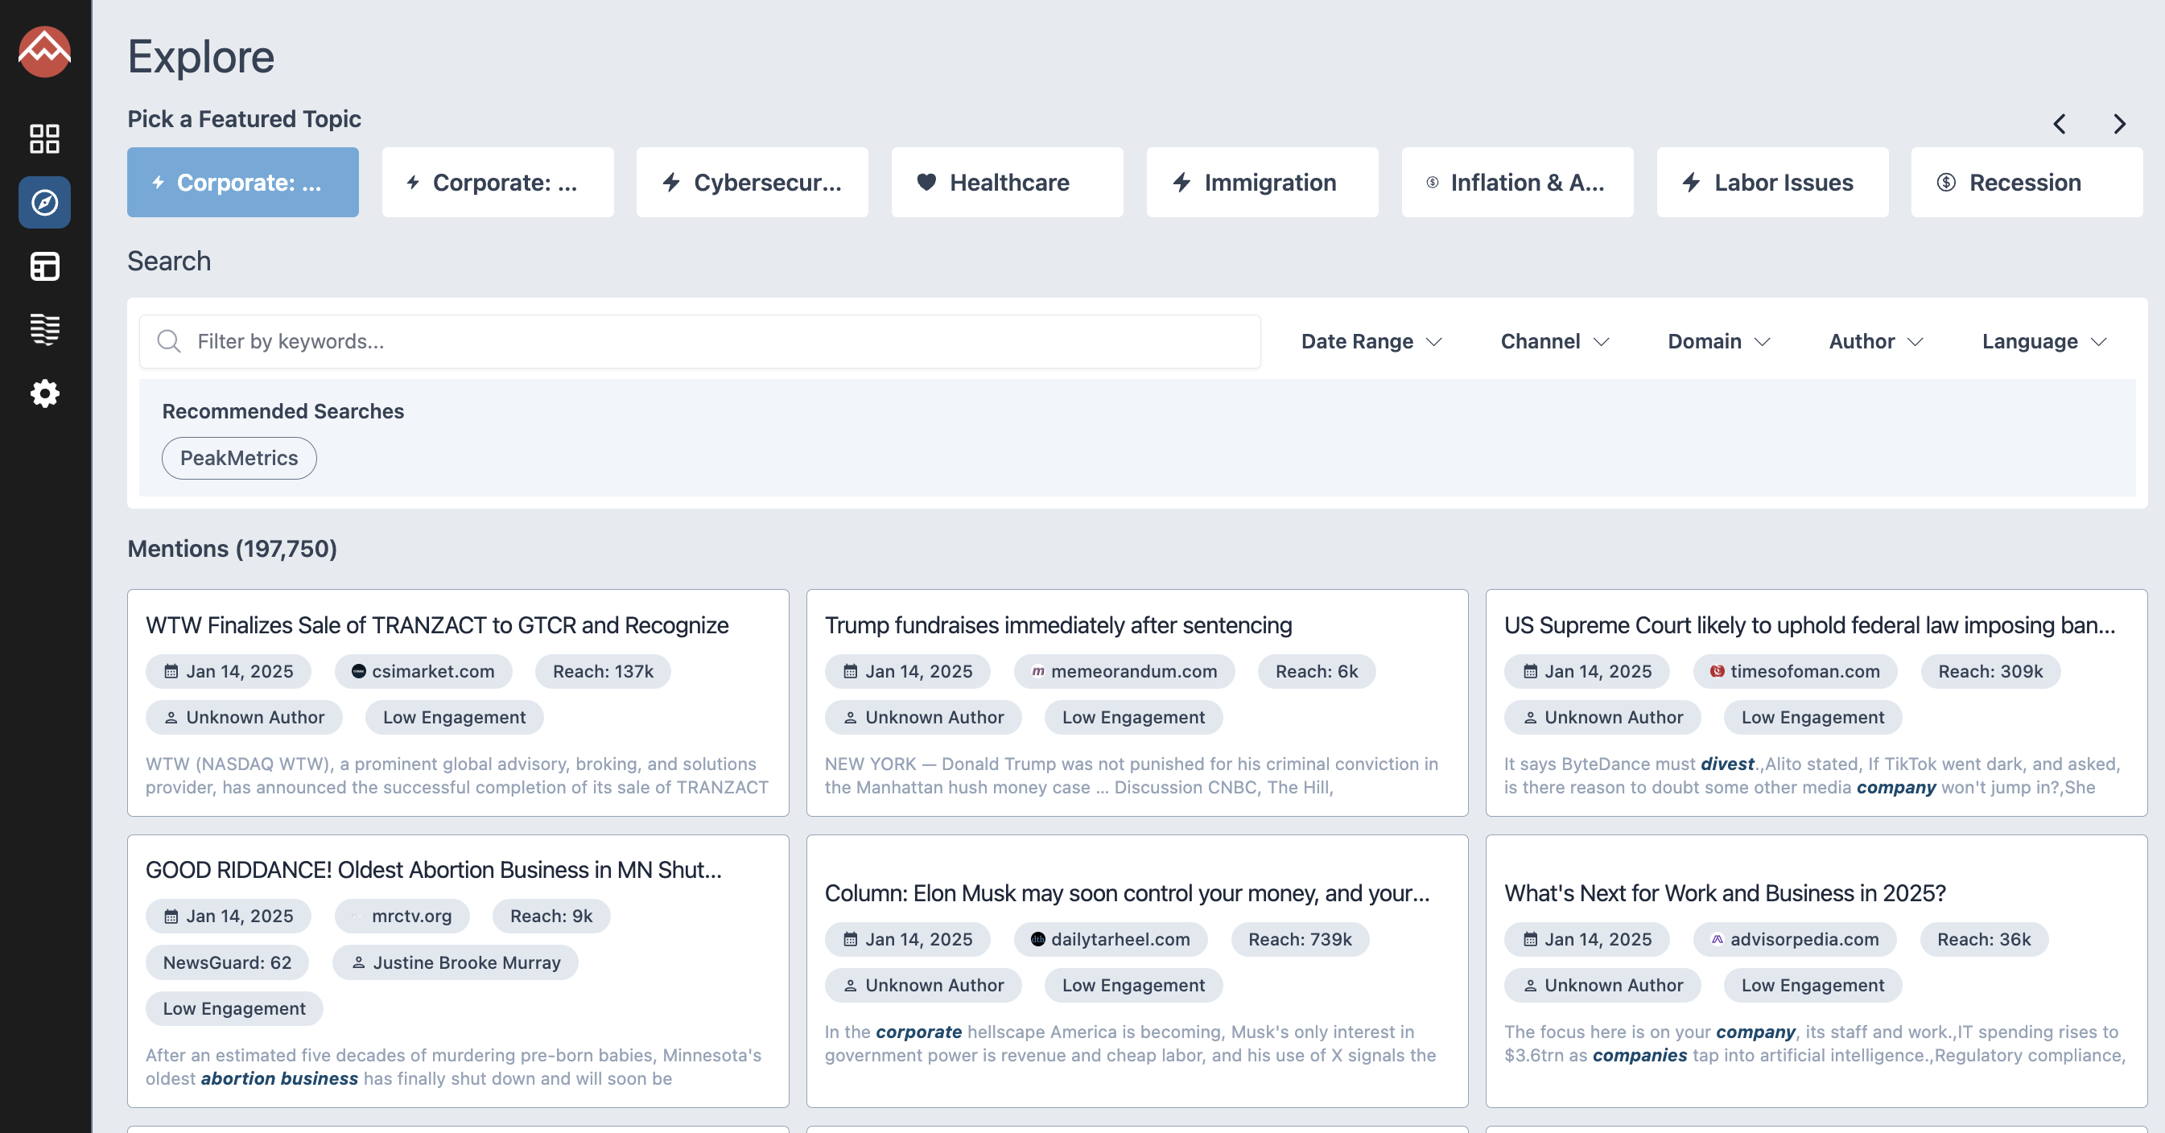The image size is (2165, 1133).
Task: Open the dashboard grid icon in sidebar
Action: [43, 138]
